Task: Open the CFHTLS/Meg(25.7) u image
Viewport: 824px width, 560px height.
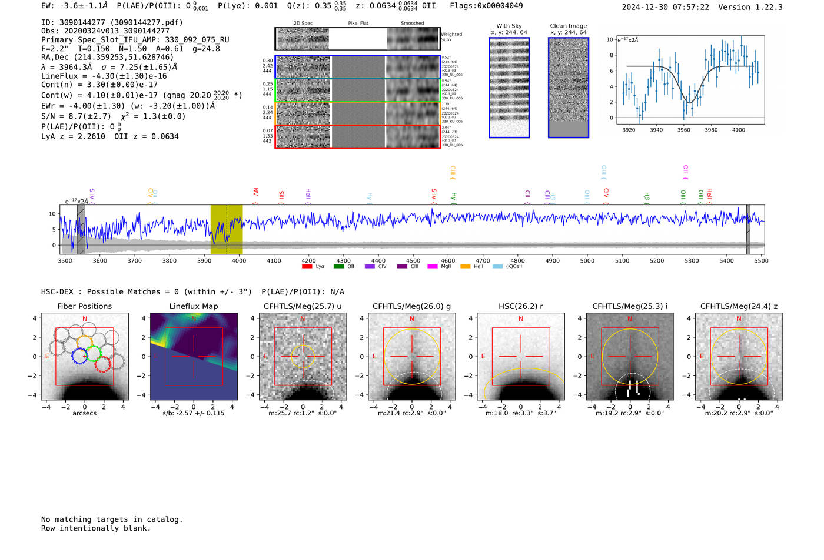Action: 303,357
